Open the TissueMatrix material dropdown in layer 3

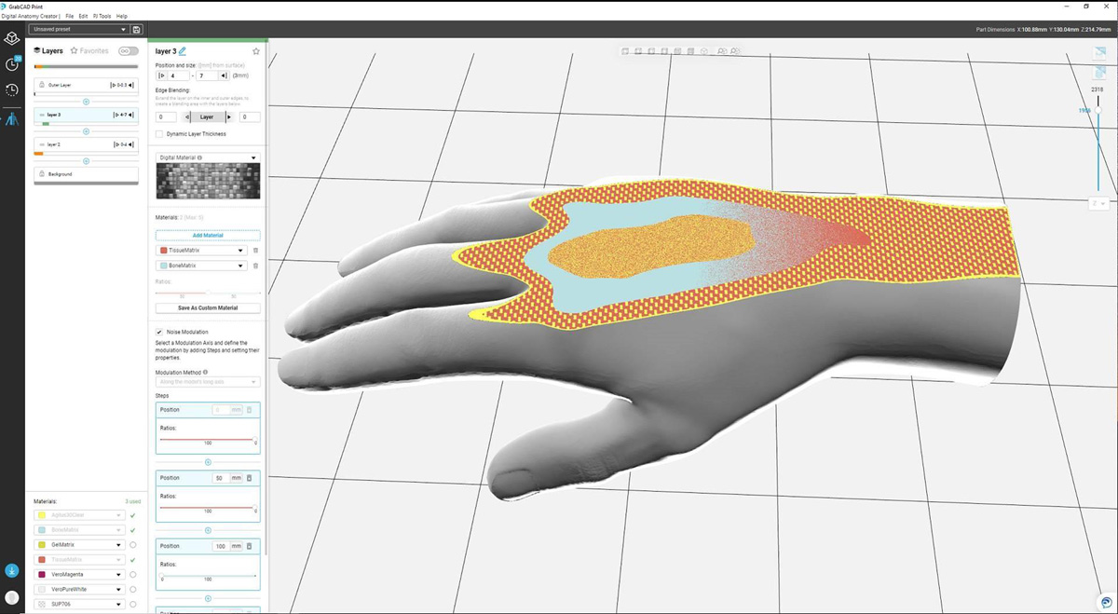[x=201, y=251]
